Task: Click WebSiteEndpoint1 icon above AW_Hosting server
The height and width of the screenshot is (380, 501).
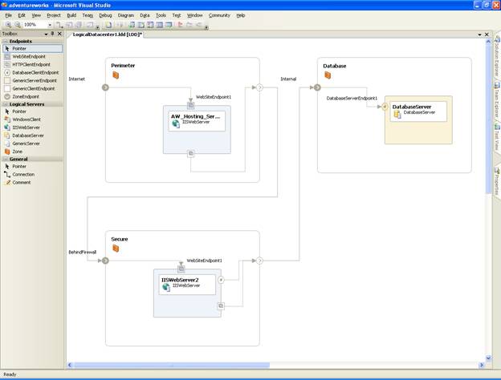Action: [x=191, y=105]
